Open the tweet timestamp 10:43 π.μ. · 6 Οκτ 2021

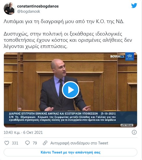pyautogui.click(x=23, y=133)
